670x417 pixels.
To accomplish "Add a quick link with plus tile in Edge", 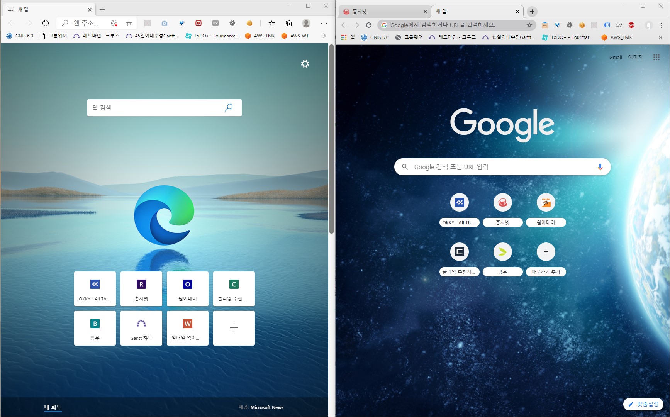I will (x=234, y=328).
